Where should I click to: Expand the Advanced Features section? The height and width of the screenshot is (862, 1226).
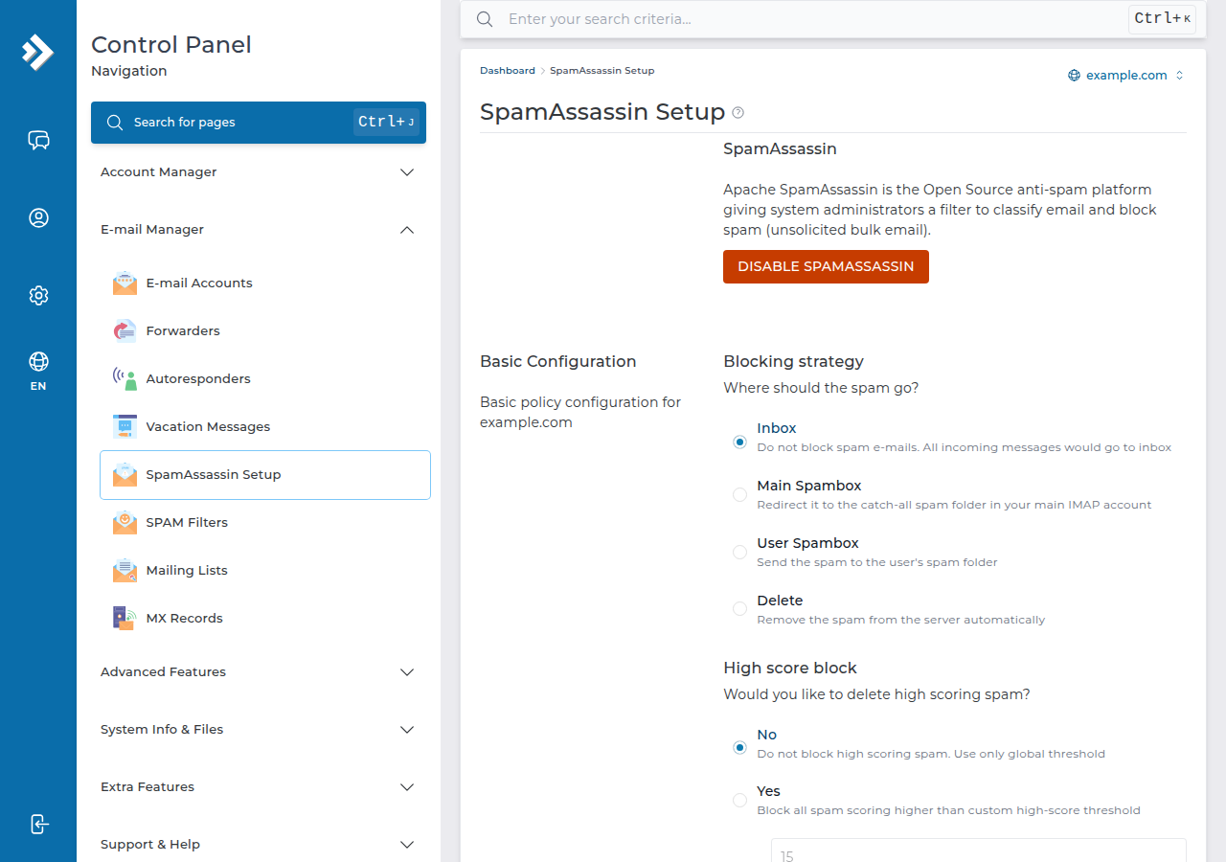(x=259, y=672)
